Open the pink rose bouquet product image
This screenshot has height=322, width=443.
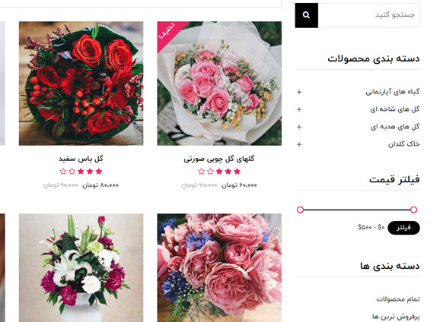(x=219, y=84)
